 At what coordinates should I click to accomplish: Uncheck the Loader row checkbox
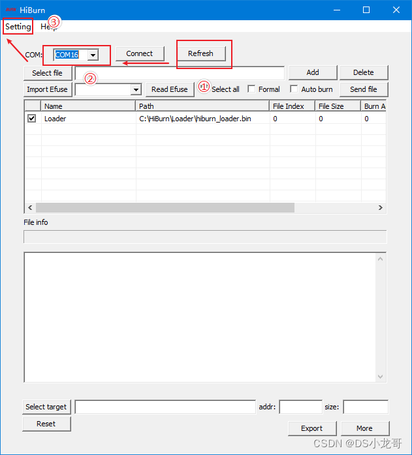[x=32, y=119]
